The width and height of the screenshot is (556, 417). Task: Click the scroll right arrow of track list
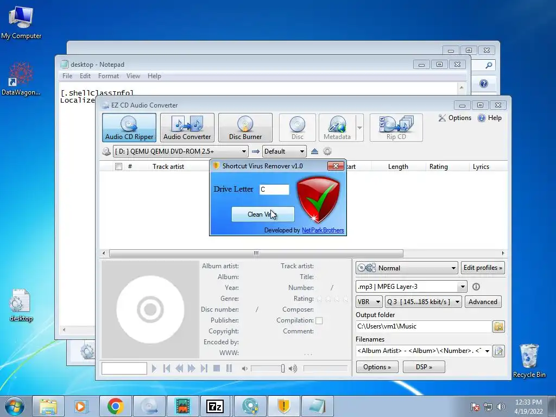point(503,253)
